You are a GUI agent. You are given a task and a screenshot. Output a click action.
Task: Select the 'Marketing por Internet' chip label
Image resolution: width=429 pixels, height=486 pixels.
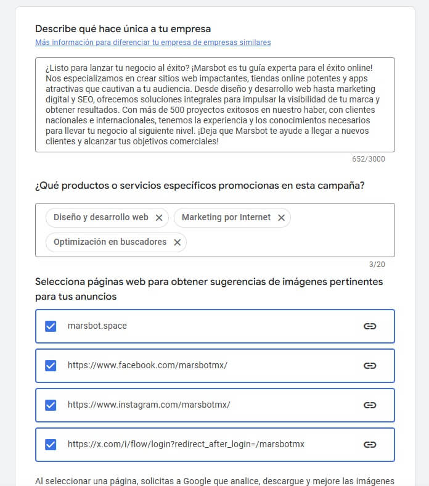(x=226, y=218)
